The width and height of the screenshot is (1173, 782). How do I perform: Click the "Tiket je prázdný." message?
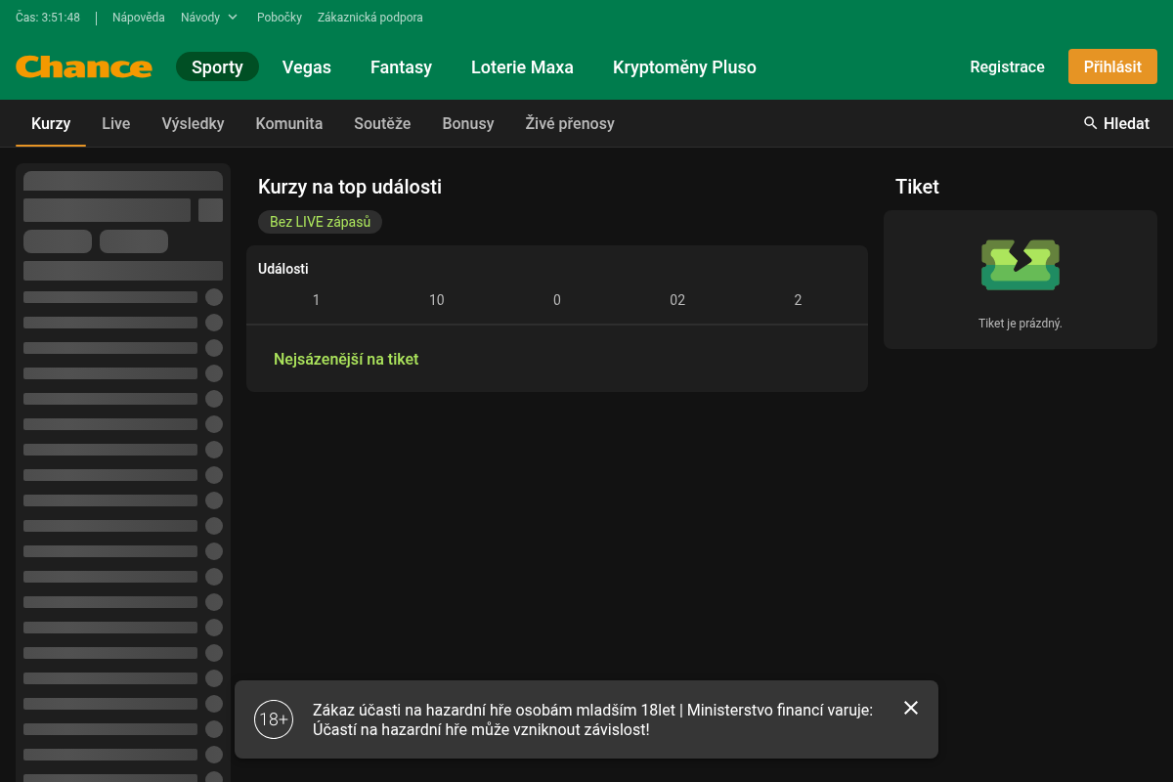(1021, 324)
